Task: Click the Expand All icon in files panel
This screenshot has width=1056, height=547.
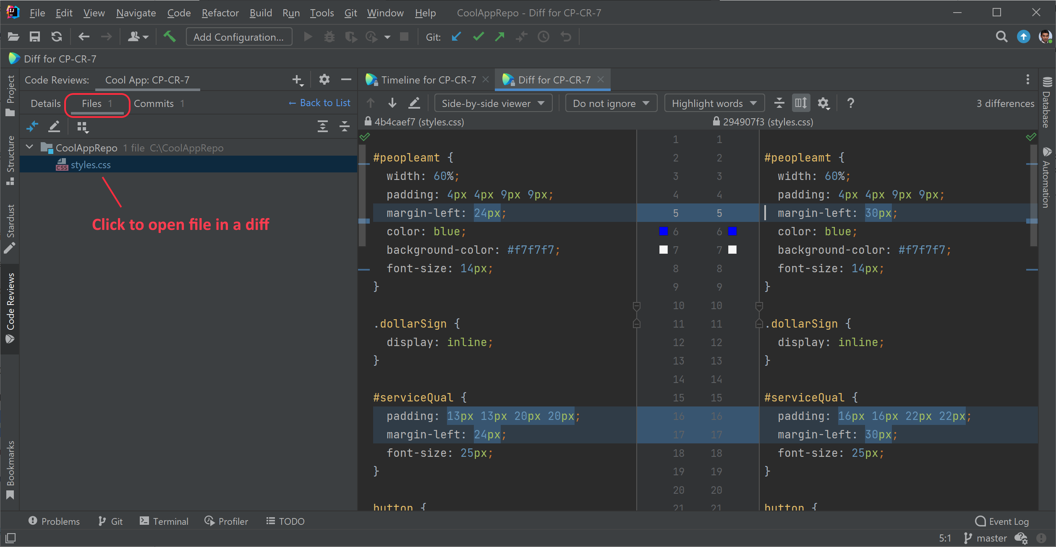Action: 322,126
